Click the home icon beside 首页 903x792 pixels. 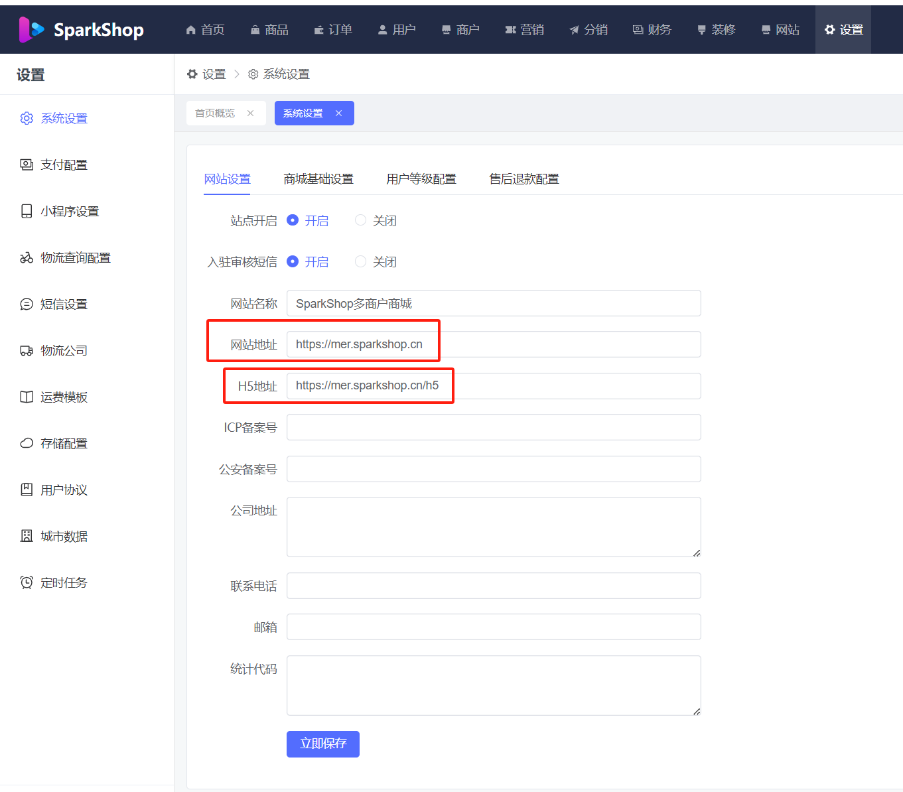191,30
